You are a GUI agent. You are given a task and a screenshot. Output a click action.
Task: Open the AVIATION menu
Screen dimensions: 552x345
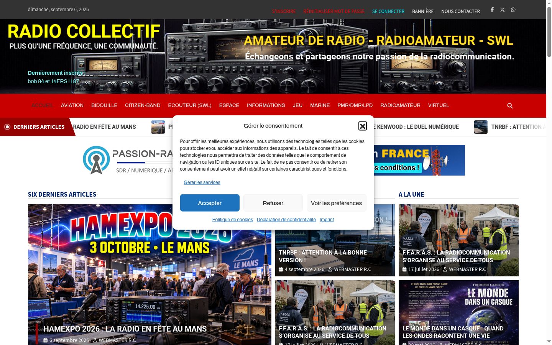(72, 105)
